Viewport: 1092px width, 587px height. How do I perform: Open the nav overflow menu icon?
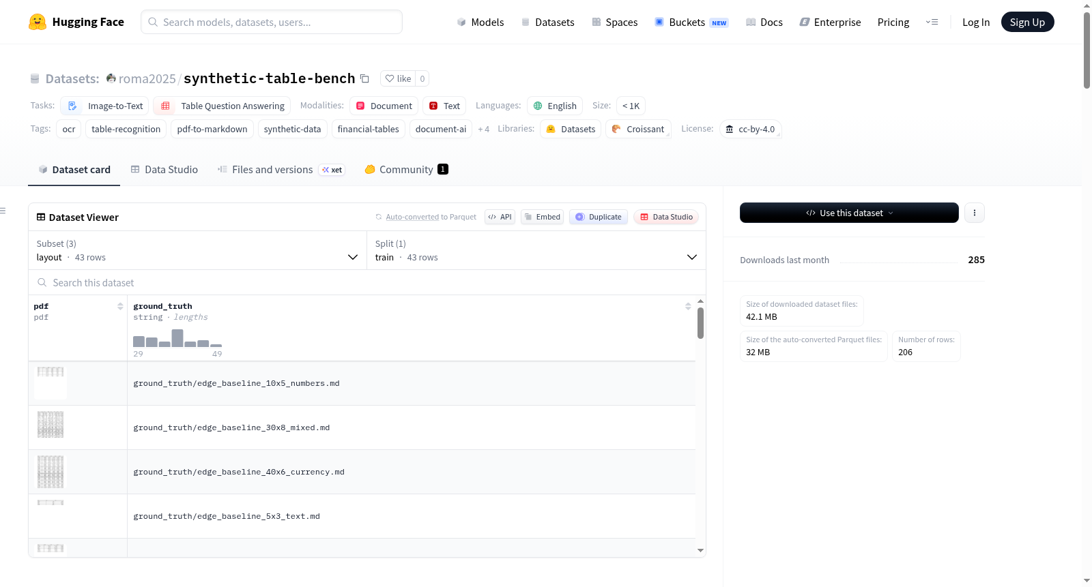tap(932, 22)
